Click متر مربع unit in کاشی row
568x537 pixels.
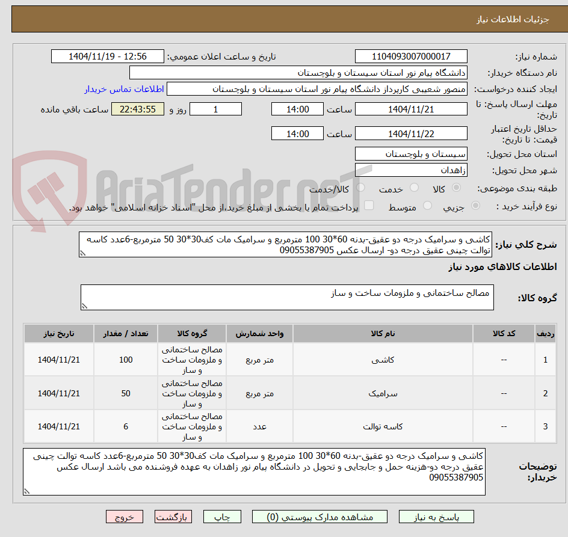(x=260, y=360)
